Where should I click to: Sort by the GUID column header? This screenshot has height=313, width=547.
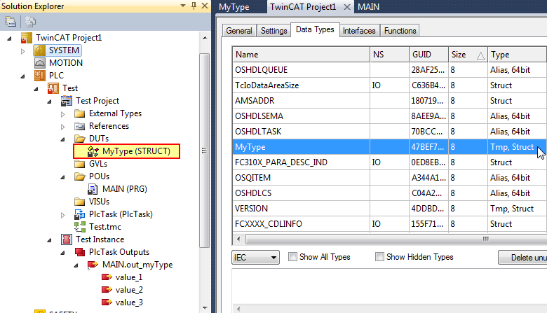428,55
